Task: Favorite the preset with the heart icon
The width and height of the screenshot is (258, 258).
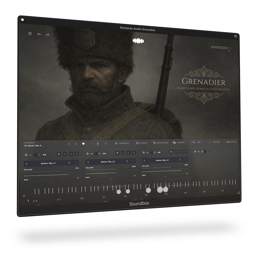Action: (83, 143)
